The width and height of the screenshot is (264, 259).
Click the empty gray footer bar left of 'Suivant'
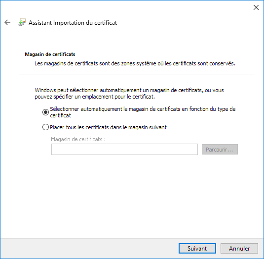tap(89, 249)
